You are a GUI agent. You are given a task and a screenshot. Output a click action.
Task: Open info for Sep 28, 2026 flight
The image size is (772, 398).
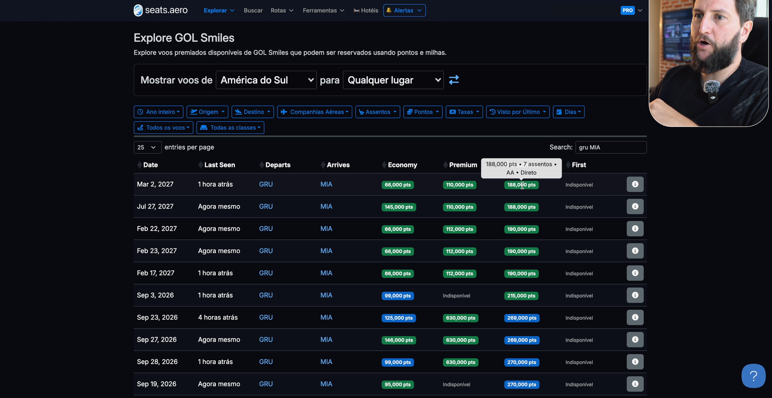point(635,362)
